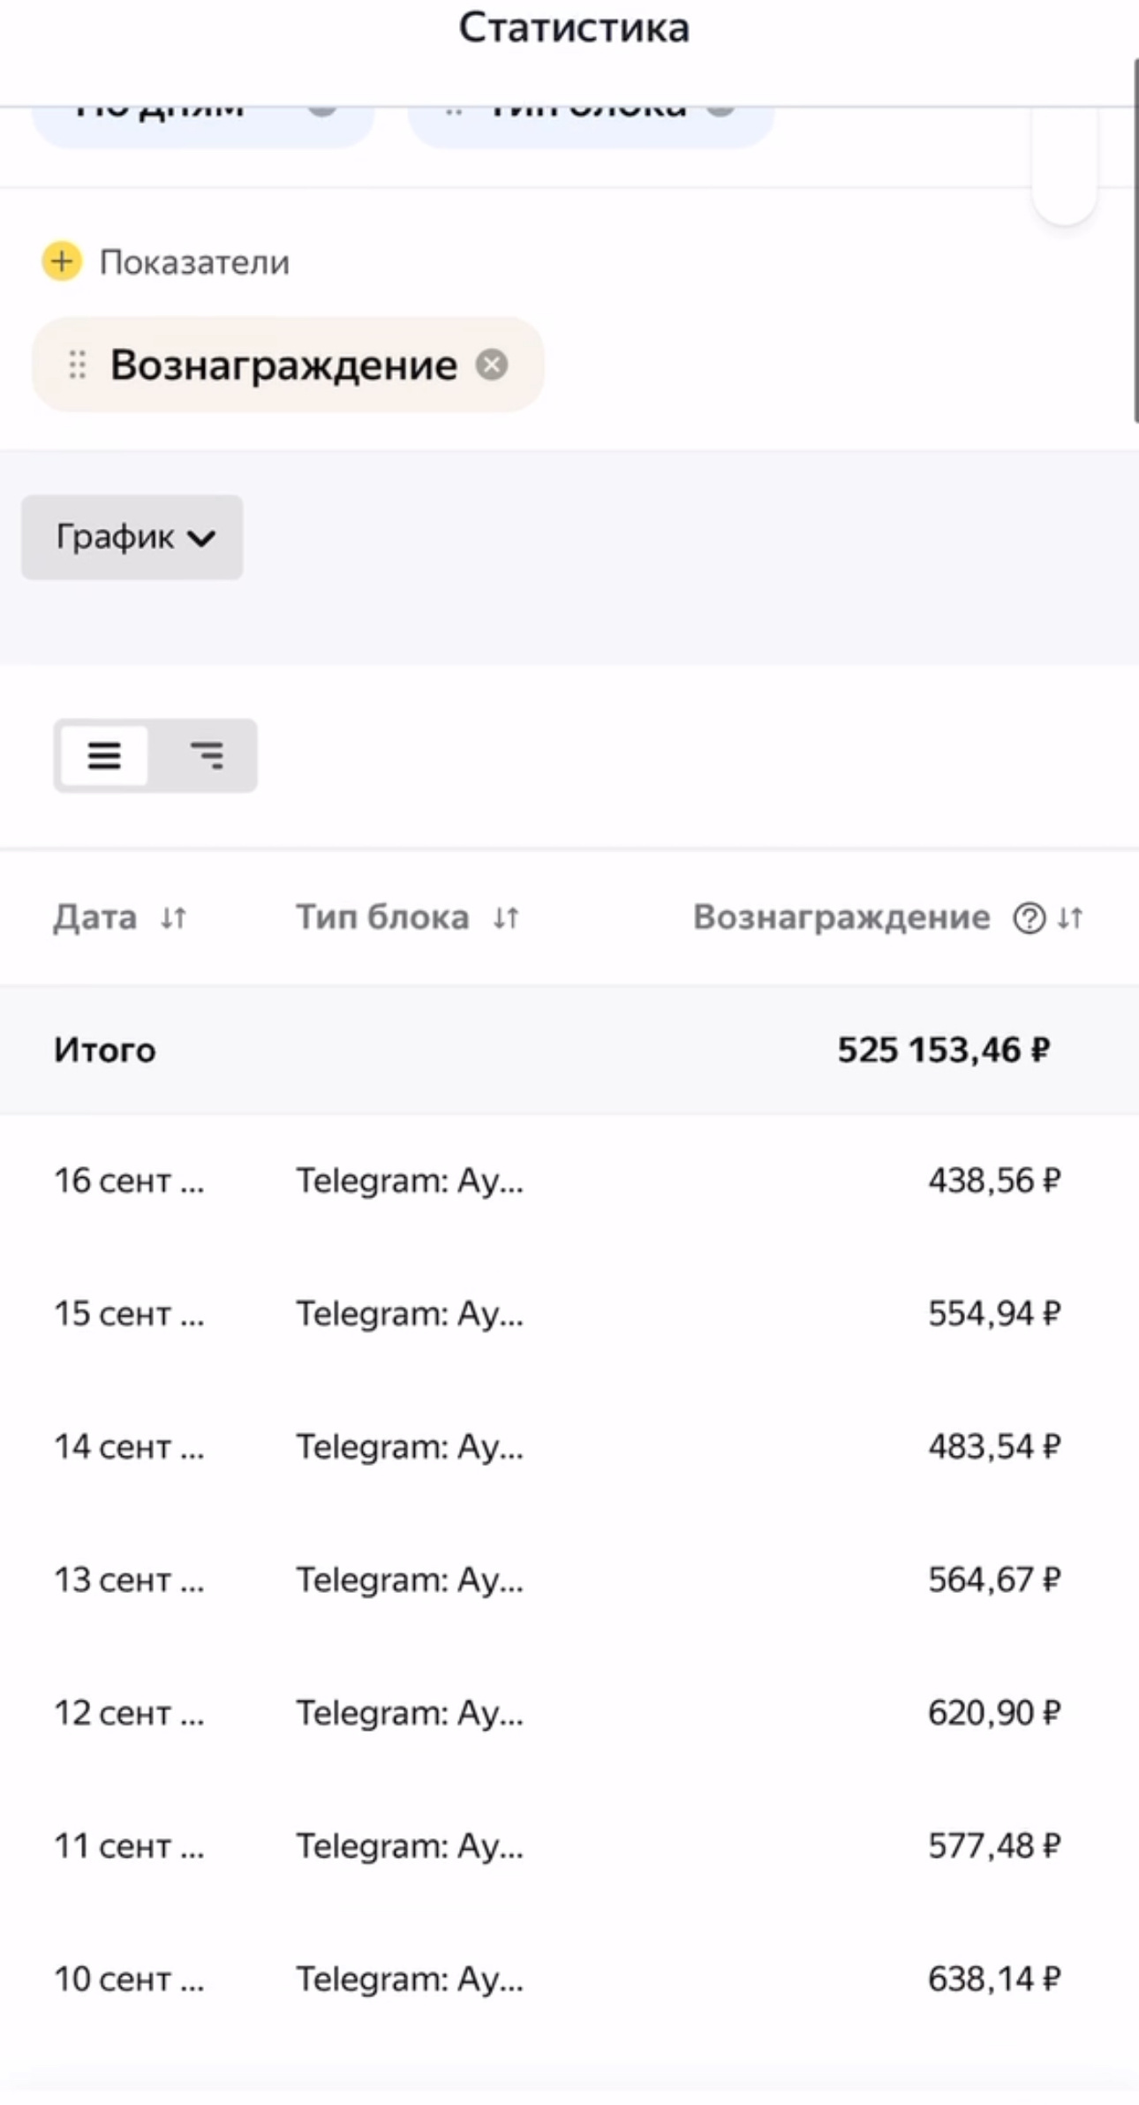Click the Тип блока column header text
1139x2105 pixels.
point(382,918)
